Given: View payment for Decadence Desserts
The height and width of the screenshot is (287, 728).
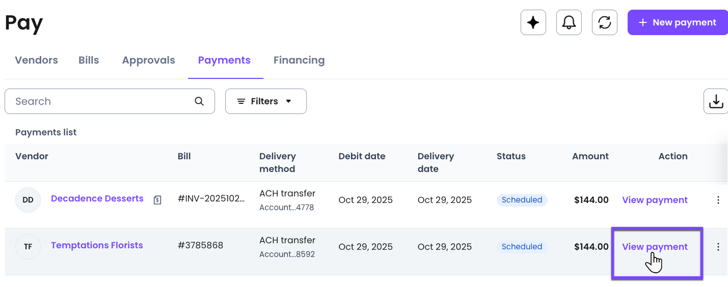Looking at the screenshot, I should [x=655, y=200].
